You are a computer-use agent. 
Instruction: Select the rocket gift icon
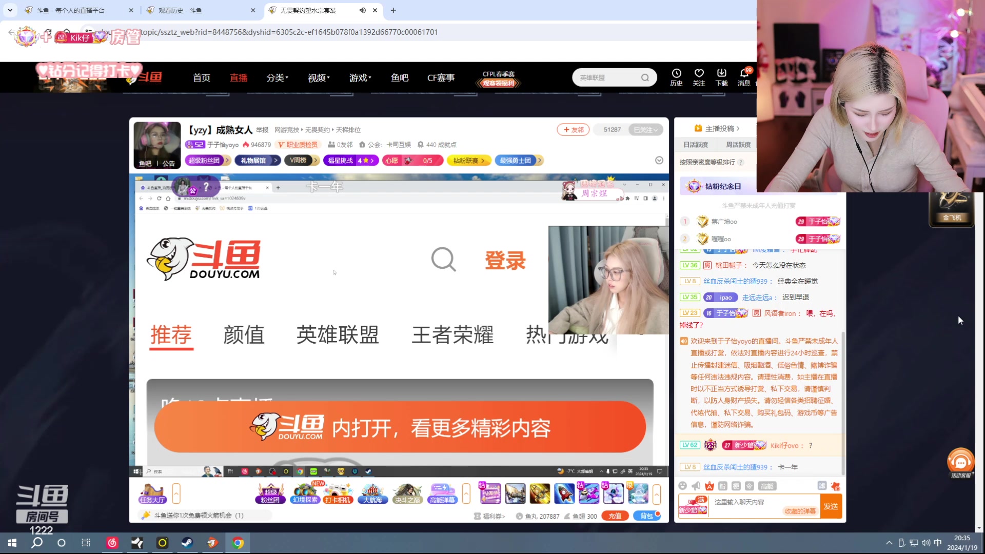(x=564, y=493)
